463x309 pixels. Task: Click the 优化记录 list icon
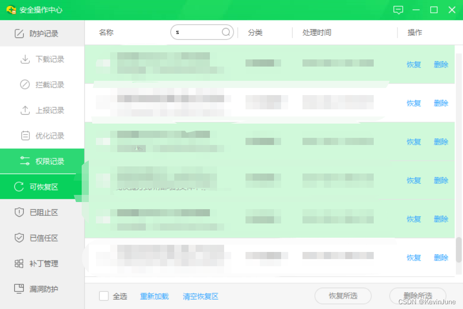(25, 136)
